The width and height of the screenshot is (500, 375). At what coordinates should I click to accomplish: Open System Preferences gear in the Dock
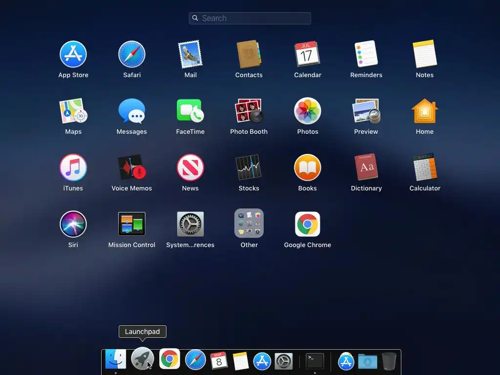[x=284, y=362]
